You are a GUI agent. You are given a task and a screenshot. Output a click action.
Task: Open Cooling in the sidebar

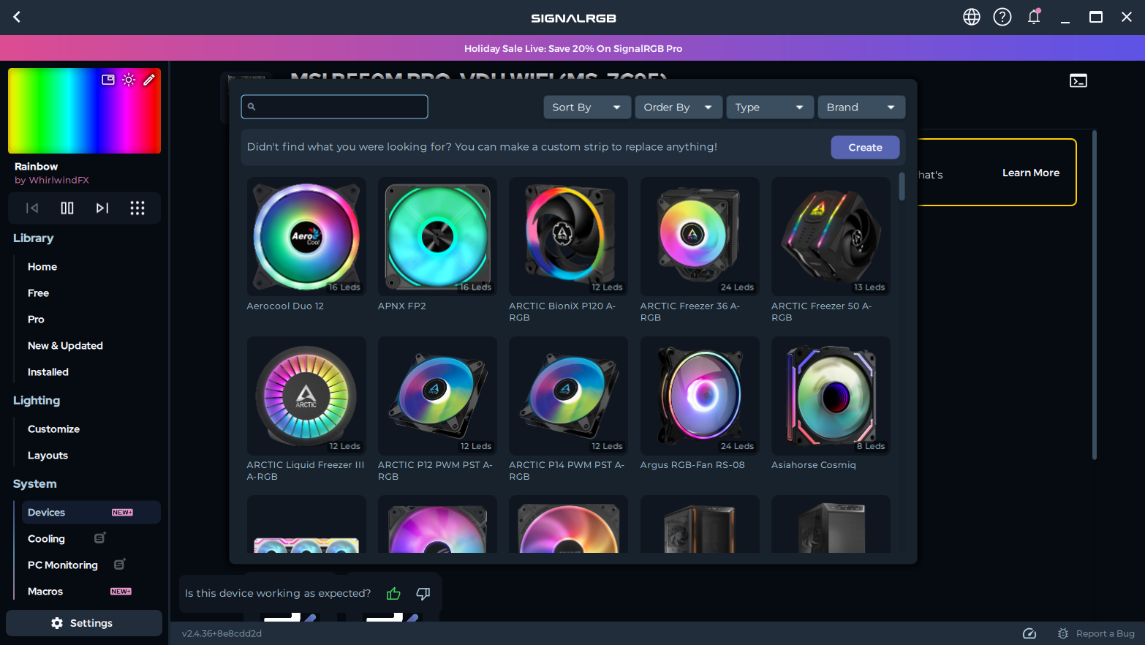(x=46, y=539)
